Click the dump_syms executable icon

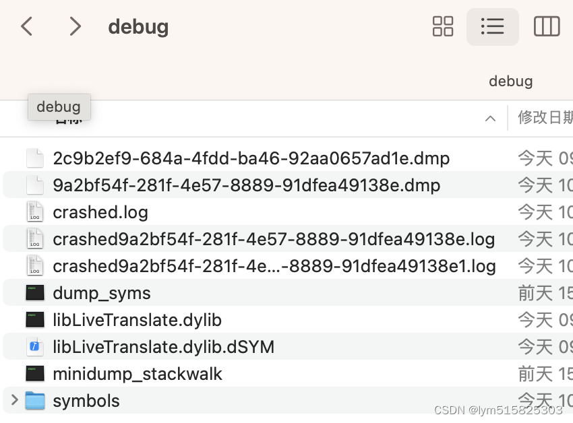[x=34, y=292]
